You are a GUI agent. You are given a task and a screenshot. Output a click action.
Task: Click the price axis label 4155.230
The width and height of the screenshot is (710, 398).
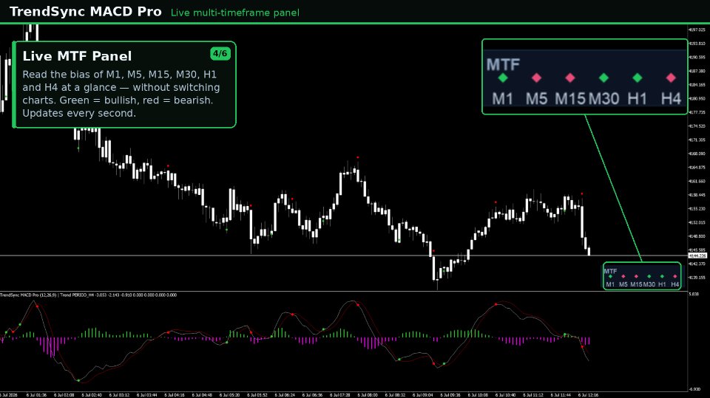tap(697, 209)
